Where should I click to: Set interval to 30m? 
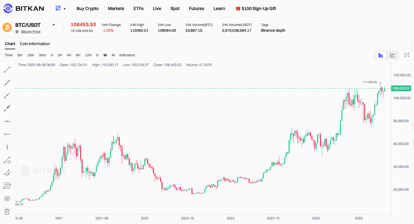pyautogui.click(x=42, y=55)
